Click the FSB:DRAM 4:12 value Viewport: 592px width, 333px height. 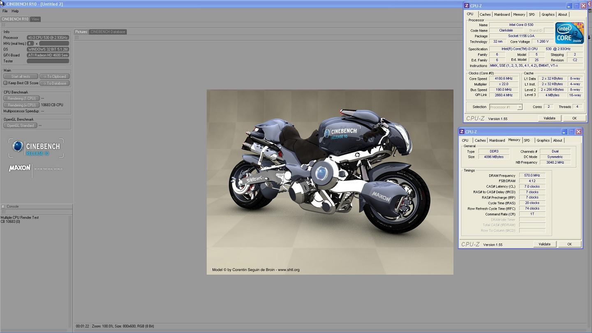[x=532, y=181]
